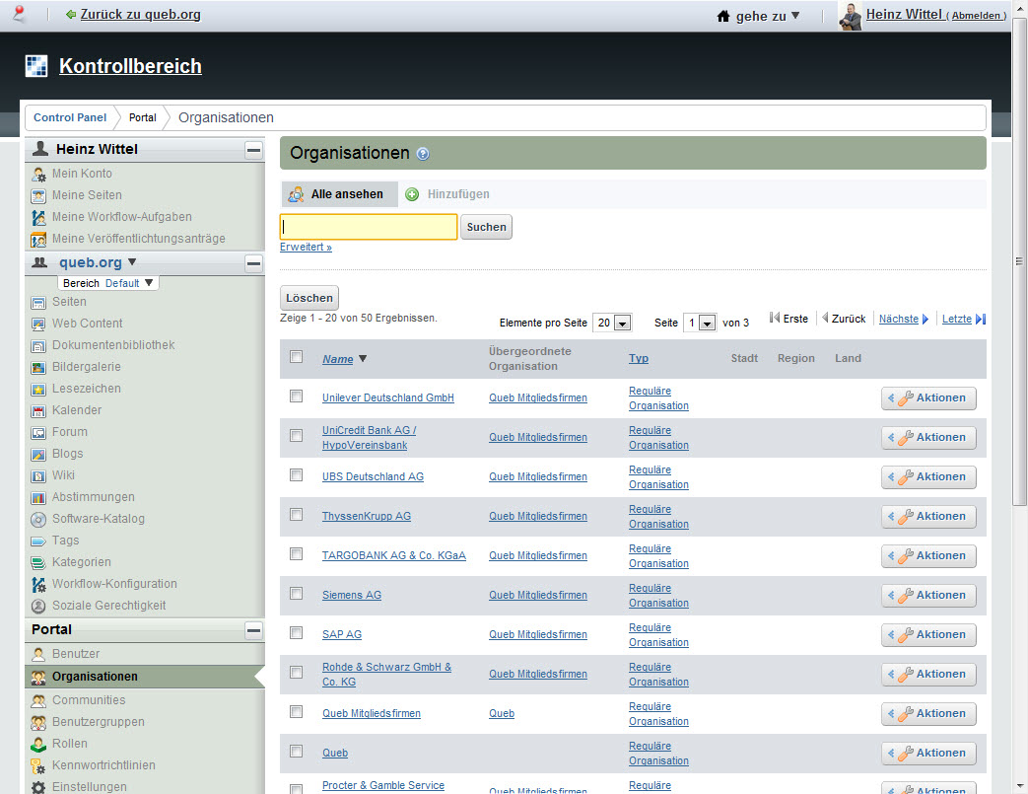Click the green Hinzufügen plus icon
This screenshot has width=1028, height=794.
[412, 194]
